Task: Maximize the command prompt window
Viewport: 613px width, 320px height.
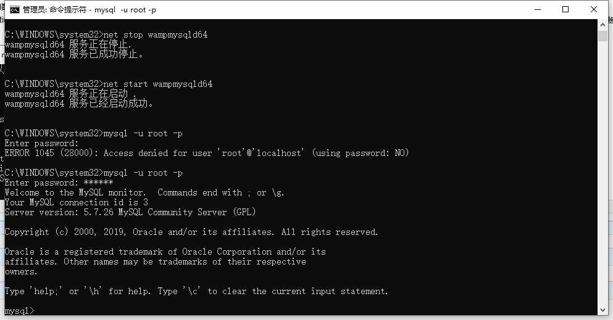Action: [565, 10]
